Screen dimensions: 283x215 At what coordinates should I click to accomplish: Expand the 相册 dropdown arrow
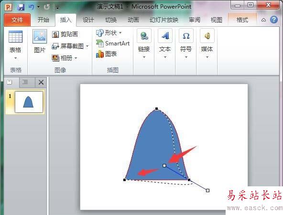76,58
